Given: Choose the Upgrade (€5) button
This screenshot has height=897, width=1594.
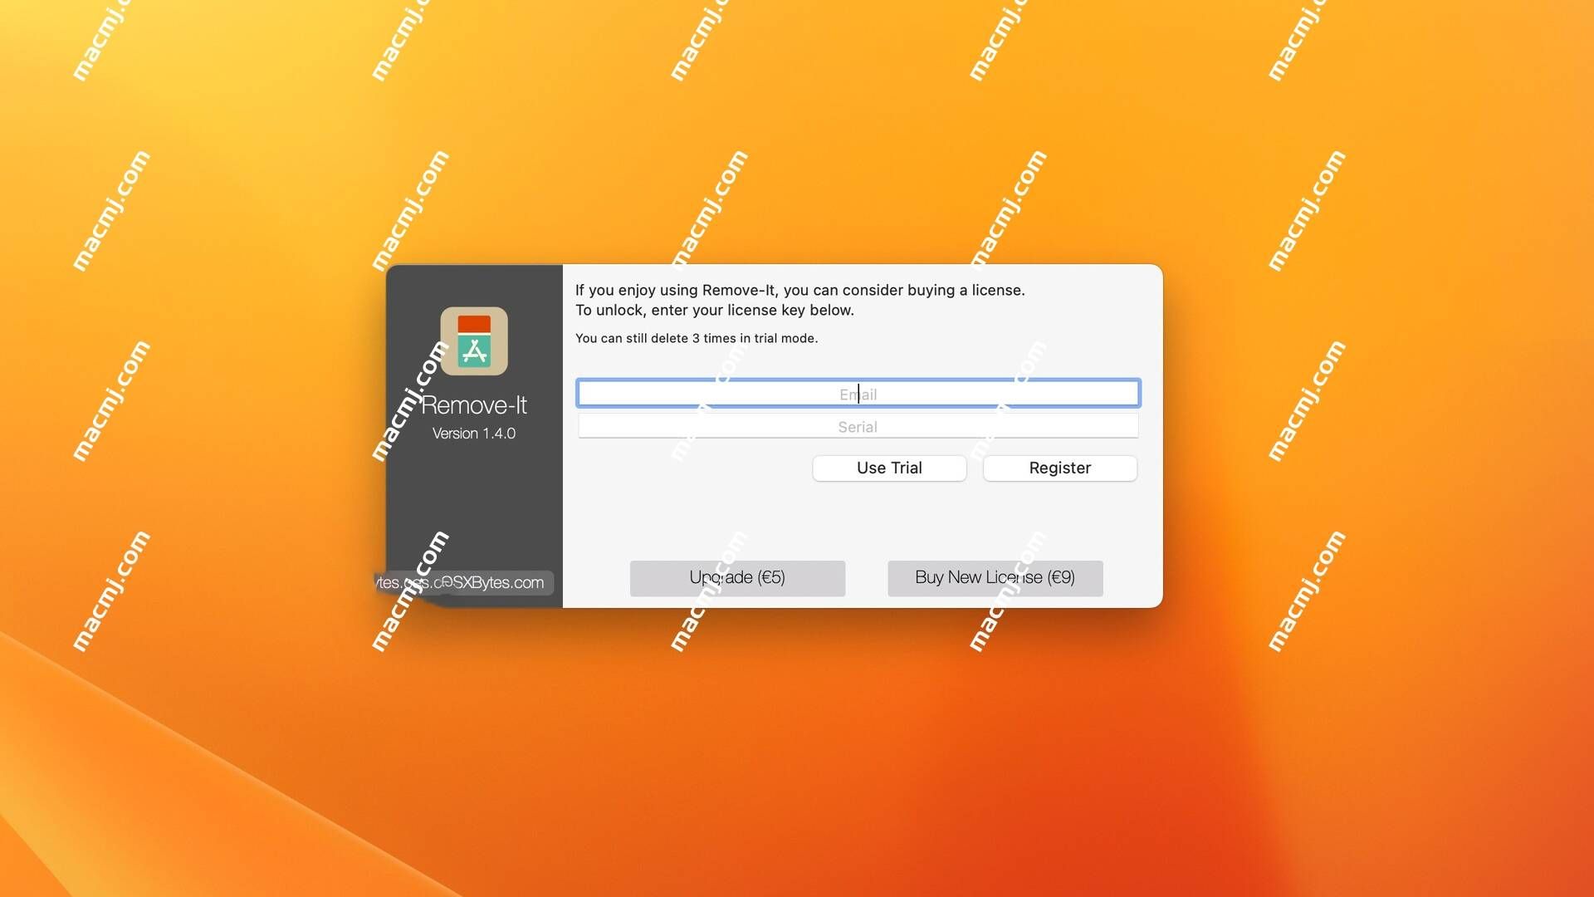Looking at the screenshot, I should tap(737, 578).
